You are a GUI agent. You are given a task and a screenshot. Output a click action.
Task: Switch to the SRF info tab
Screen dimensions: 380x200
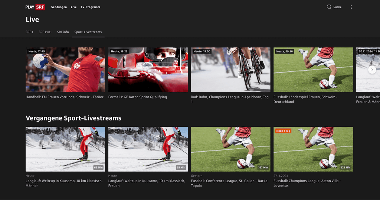click(x=63, y=32)
